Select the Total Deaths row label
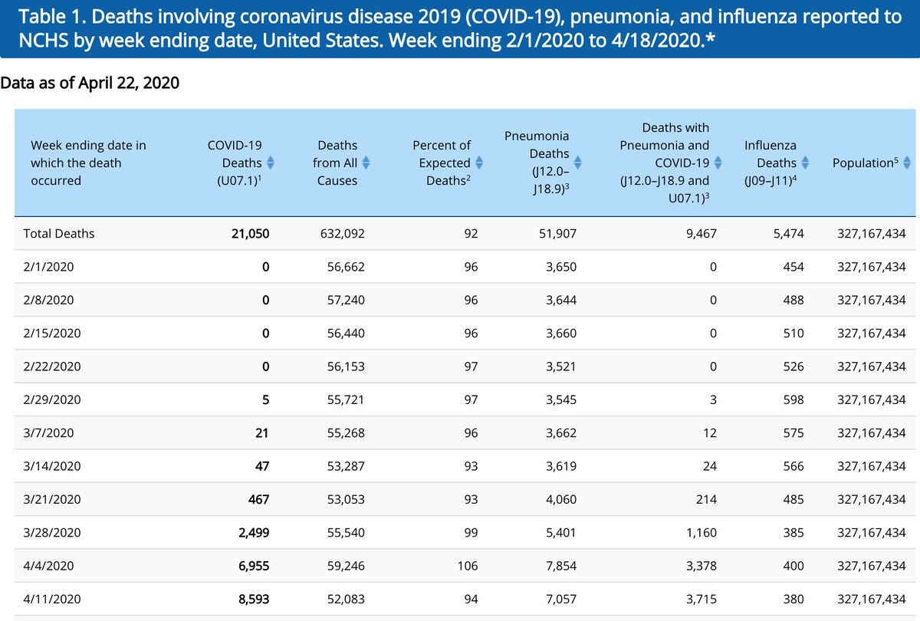This screenshot has height=621, width=920. [59, 233]
